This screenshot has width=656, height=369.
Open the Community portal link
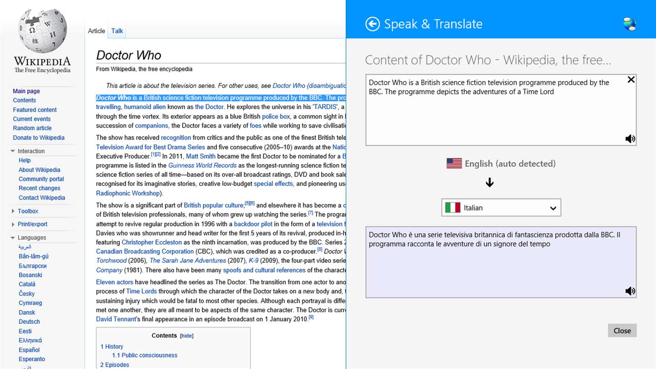(x=41, y=179)
